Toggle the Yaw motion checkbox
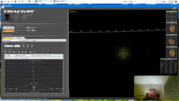The width and height of the screenshot is (179, 101). [x=5, y=52]
